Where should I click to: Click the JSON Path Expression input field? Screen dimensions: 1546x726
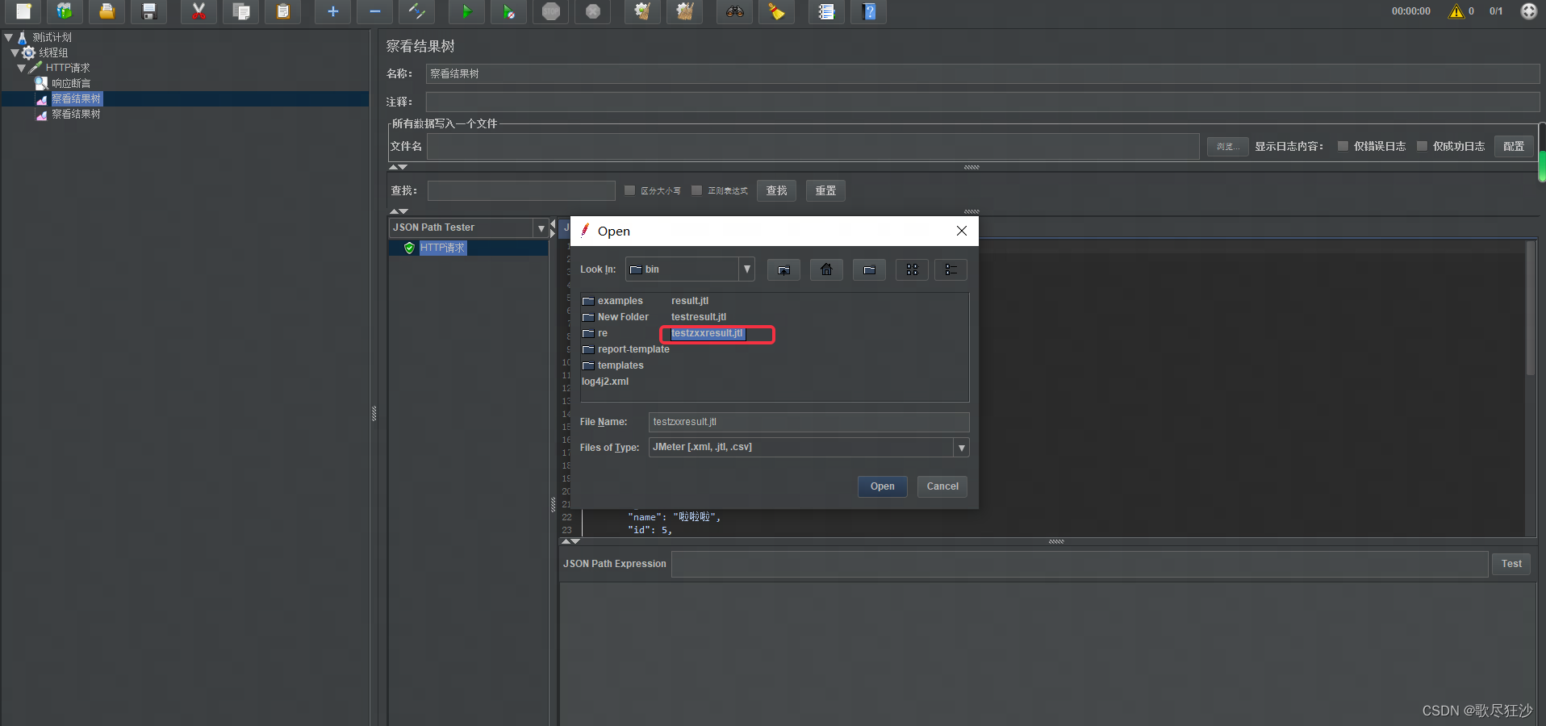click(1080, 564)
